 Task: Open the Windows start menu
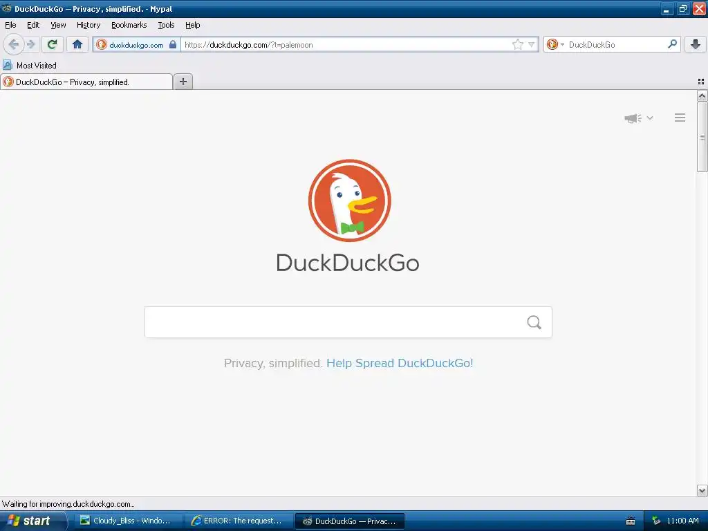pyautogui.click(x=32, y=521)
